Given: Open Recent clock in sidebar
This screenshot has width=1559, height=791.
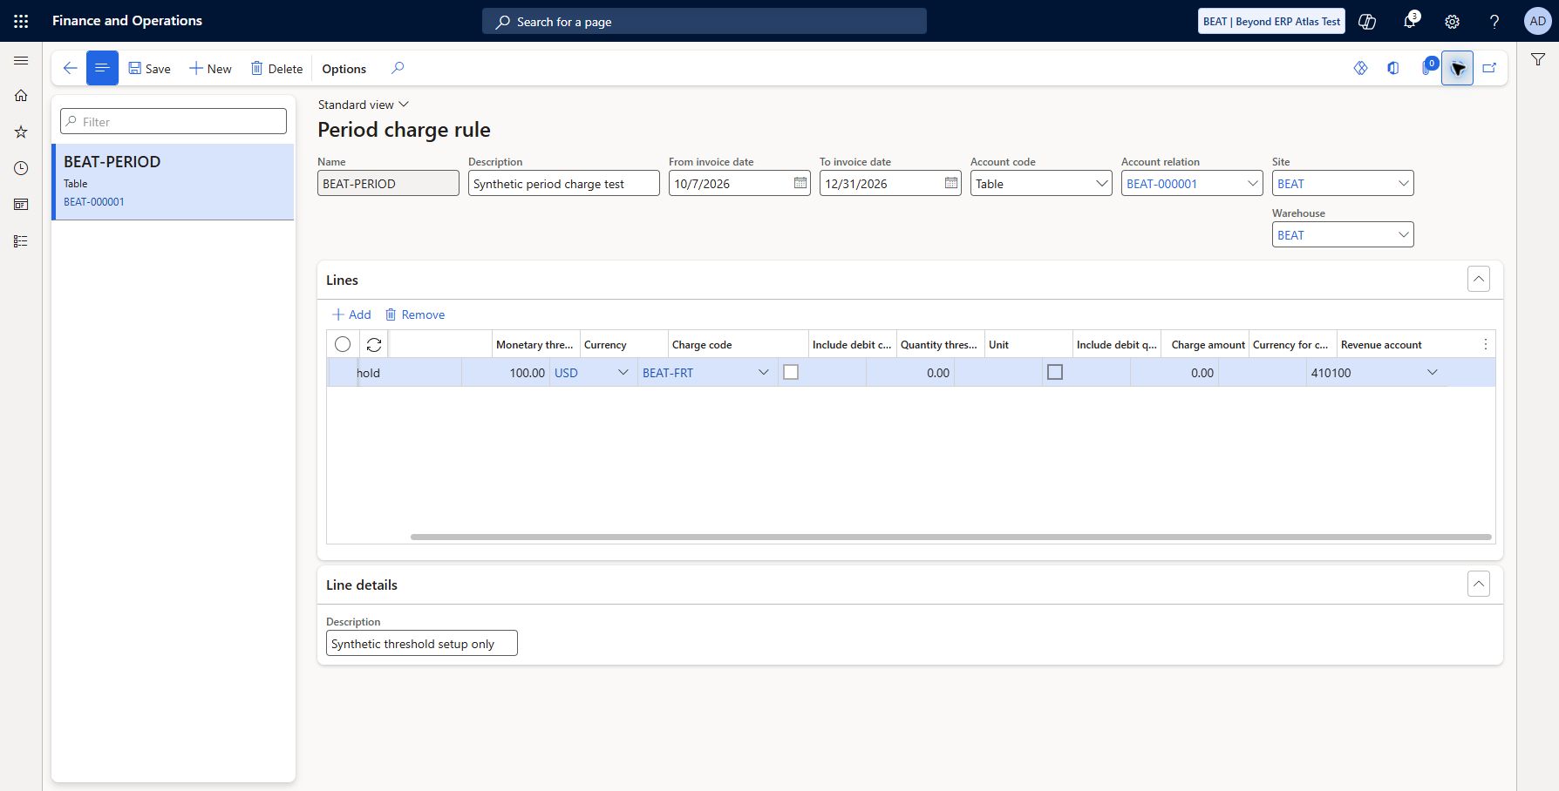Looking at the screenshot, I should pyautogui.click(x=21, y=168).
